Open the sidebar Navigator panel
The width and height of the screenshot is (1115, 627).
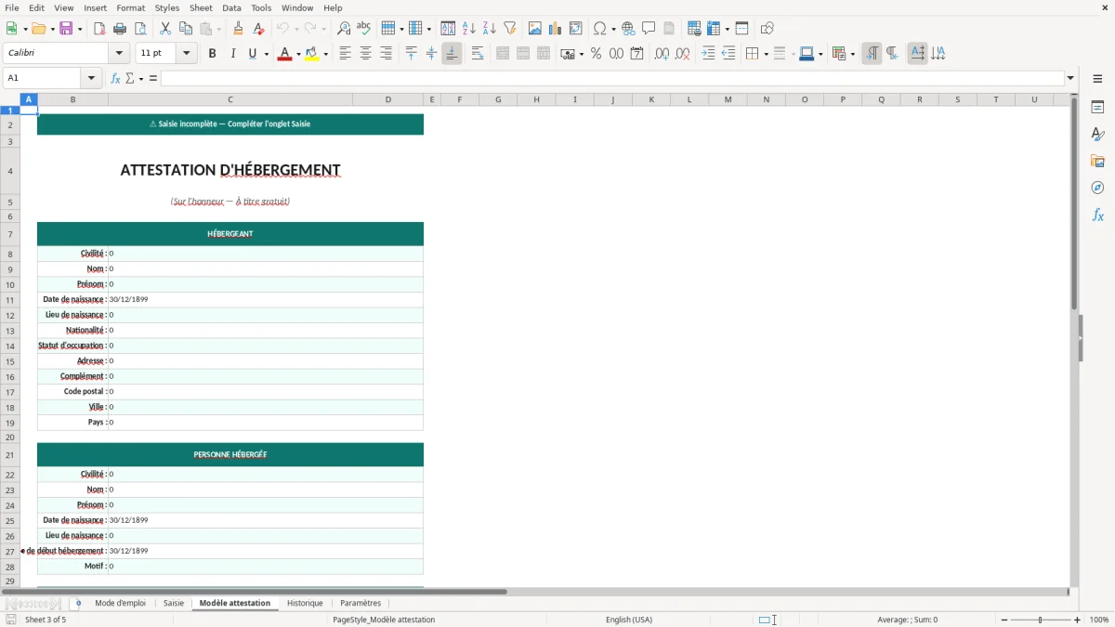pyautogui.click(x=1097, y=188)
